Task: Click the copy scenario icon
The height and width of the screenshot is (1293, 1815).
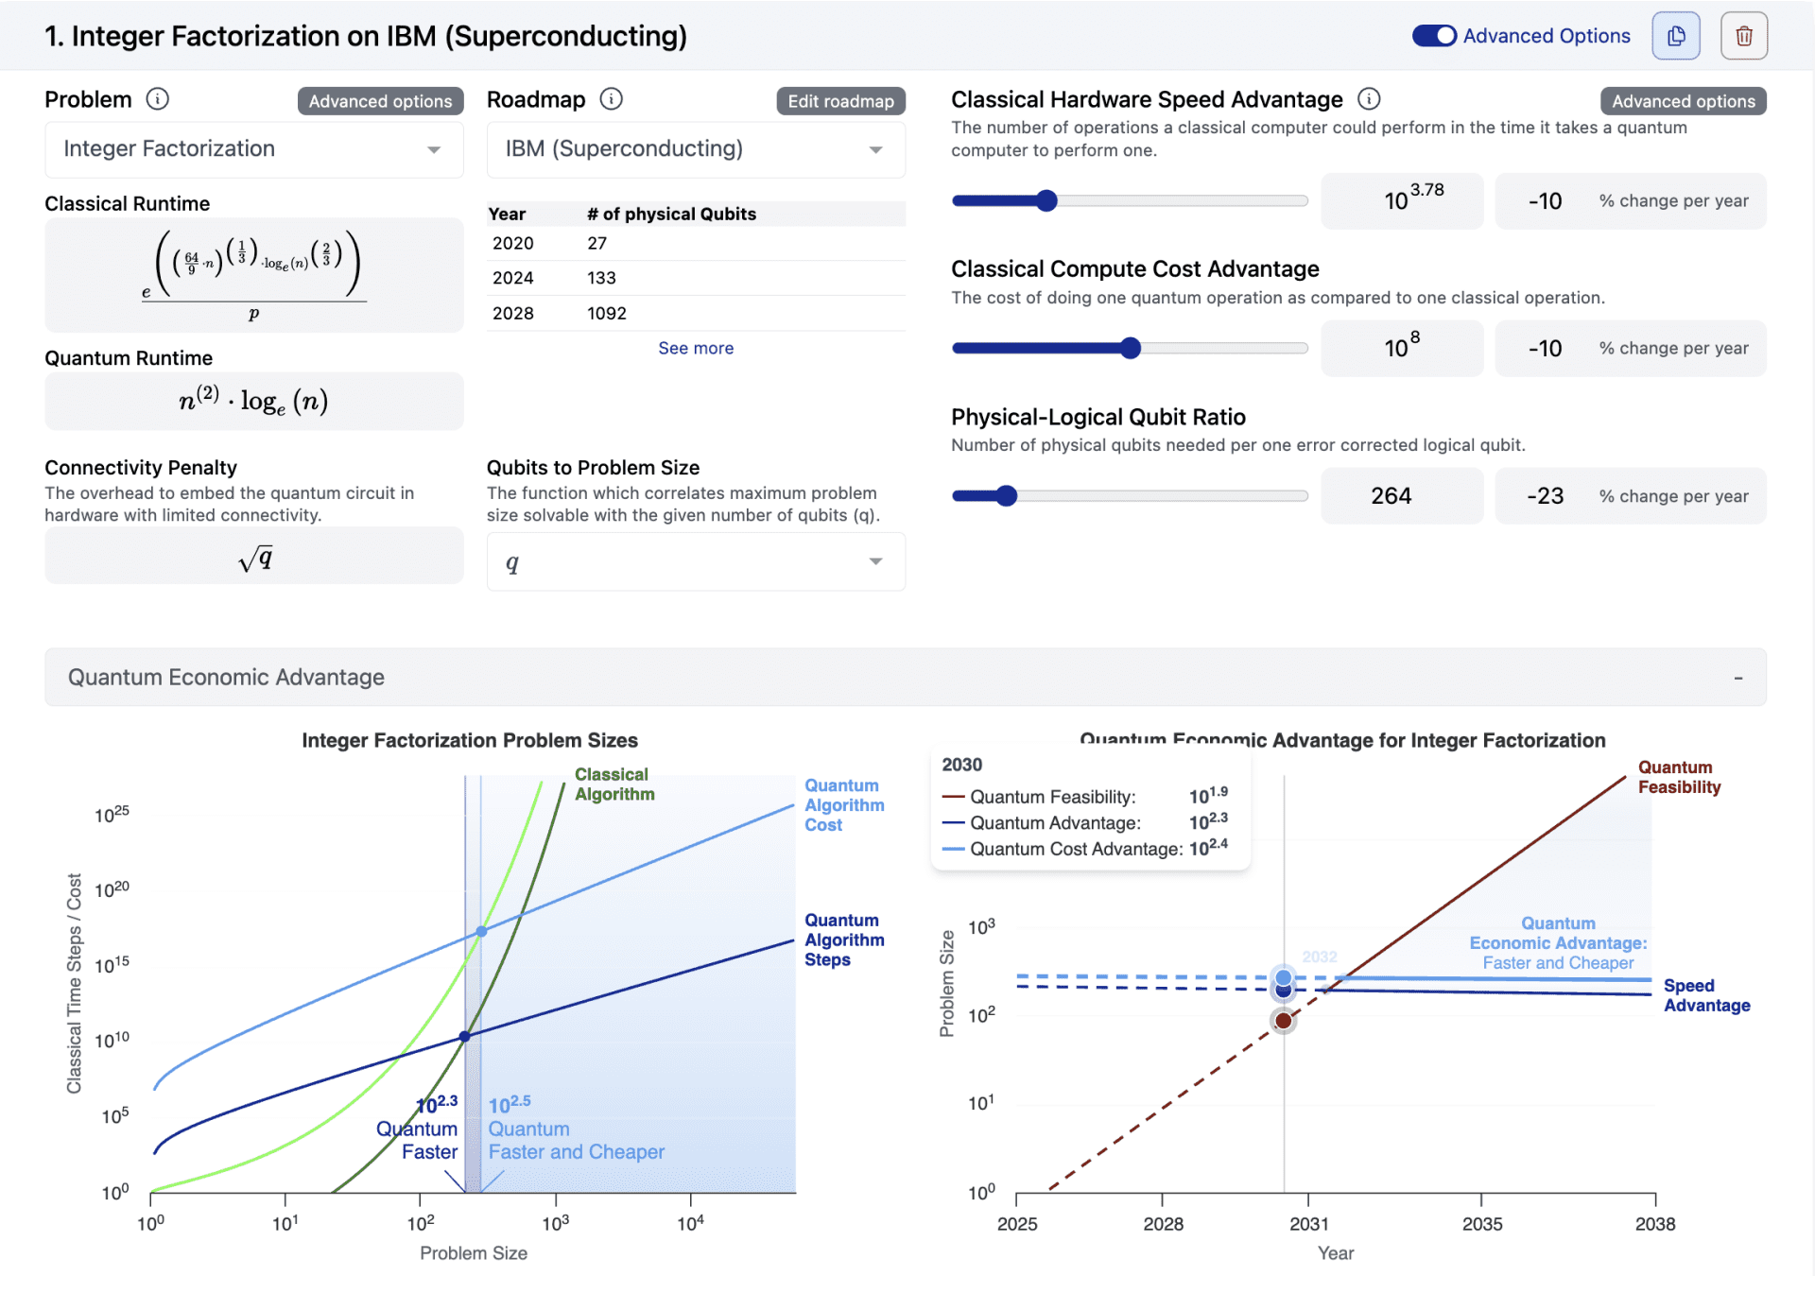Action: point(1675,35)
